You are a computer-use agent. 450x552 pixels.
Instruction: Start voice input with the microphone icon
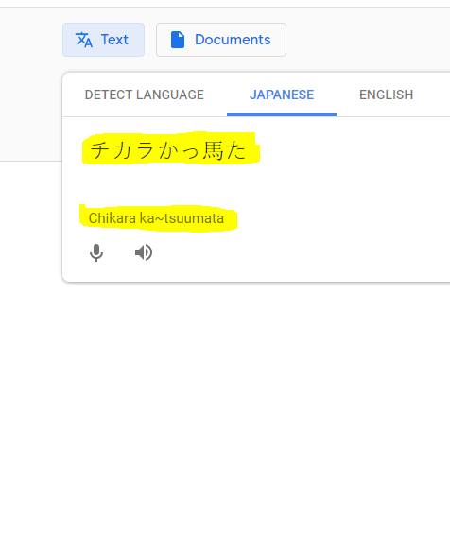(96, 252)
